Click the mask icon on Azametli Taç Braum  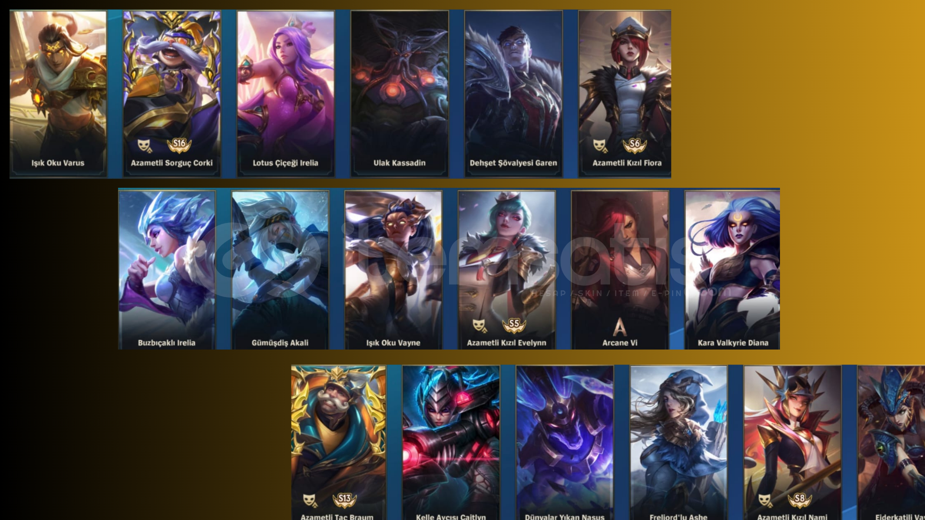click(x=310, y=500)
